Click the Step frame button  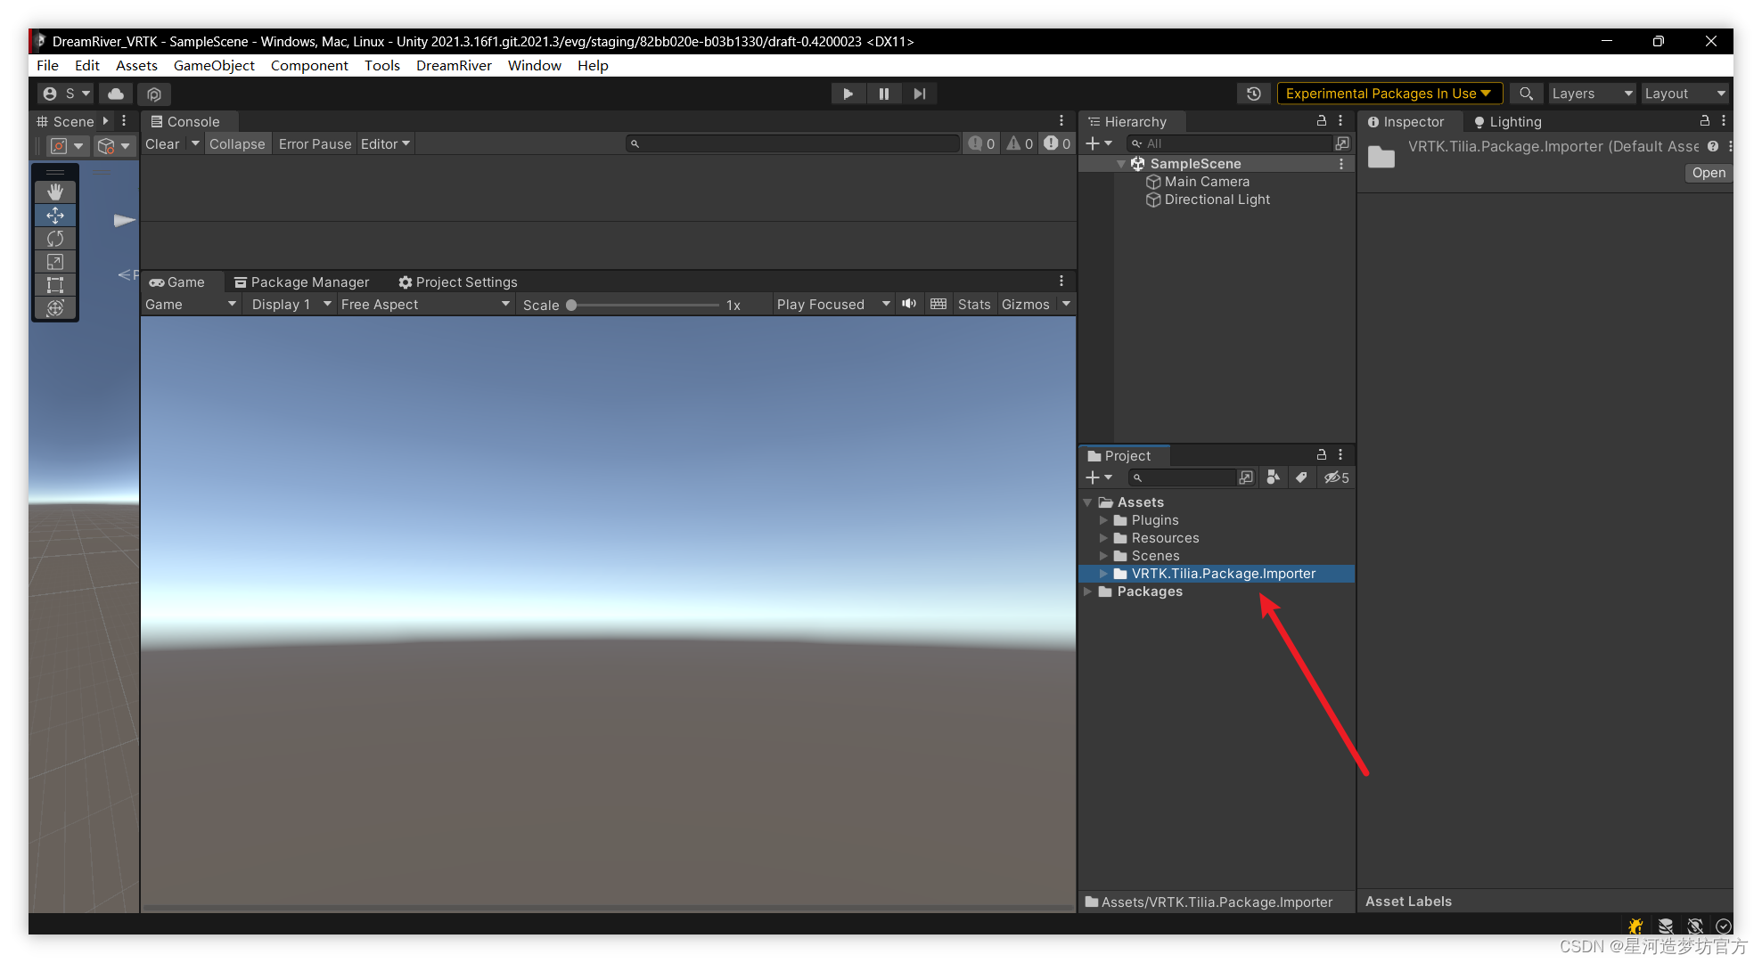pyautogui.click(x=919, y=94)
